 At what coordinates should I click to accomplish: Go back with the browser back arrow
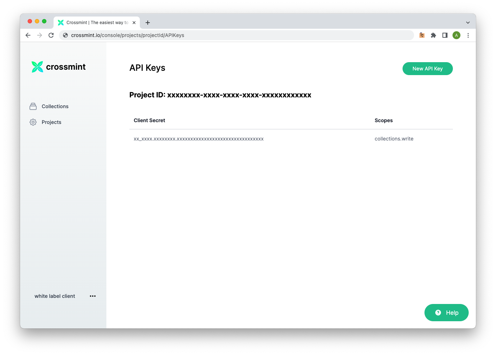pyautogui.click(x=28, y=35)
